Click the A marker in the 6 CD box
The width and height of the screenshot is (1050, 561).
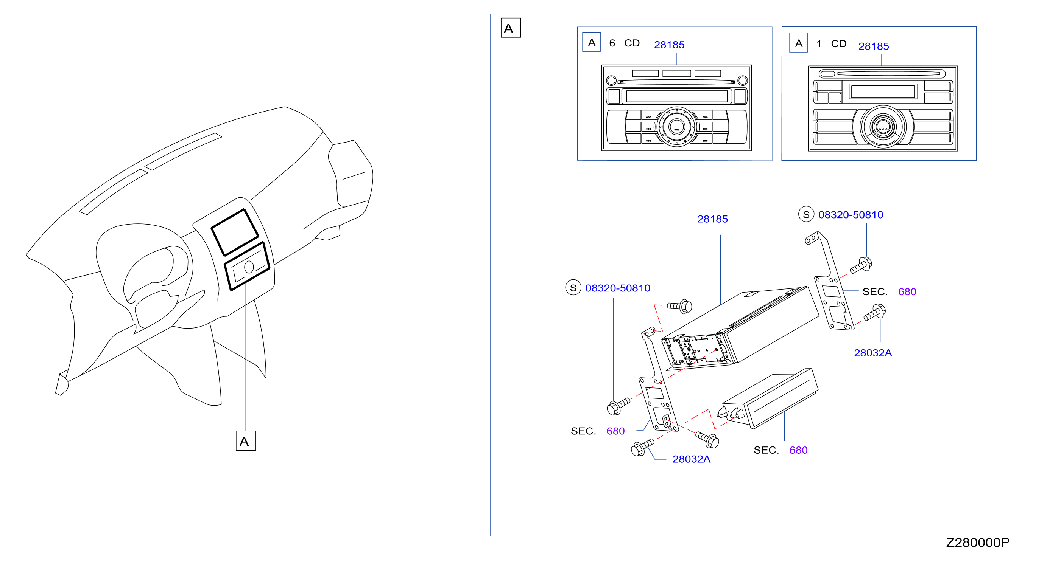592,42
